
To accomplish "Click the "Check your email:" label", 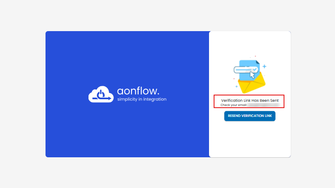I will pos(230,105).
